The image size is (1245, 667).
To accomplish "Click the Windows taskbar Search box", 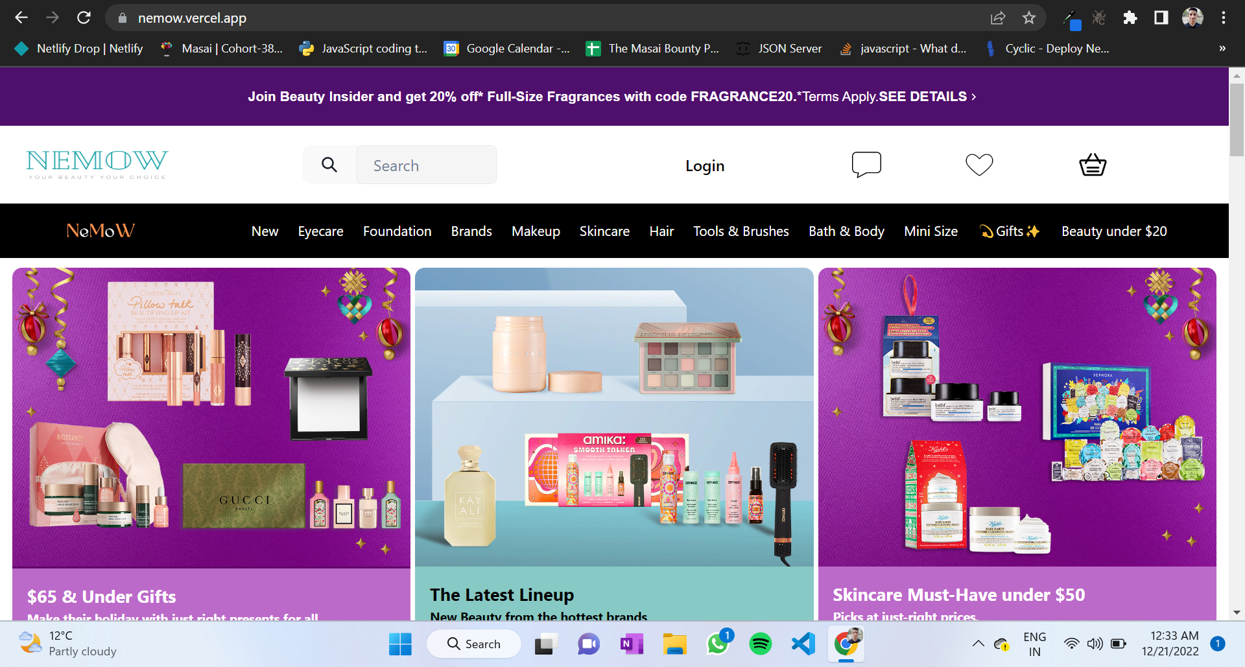I will [474, 644].
